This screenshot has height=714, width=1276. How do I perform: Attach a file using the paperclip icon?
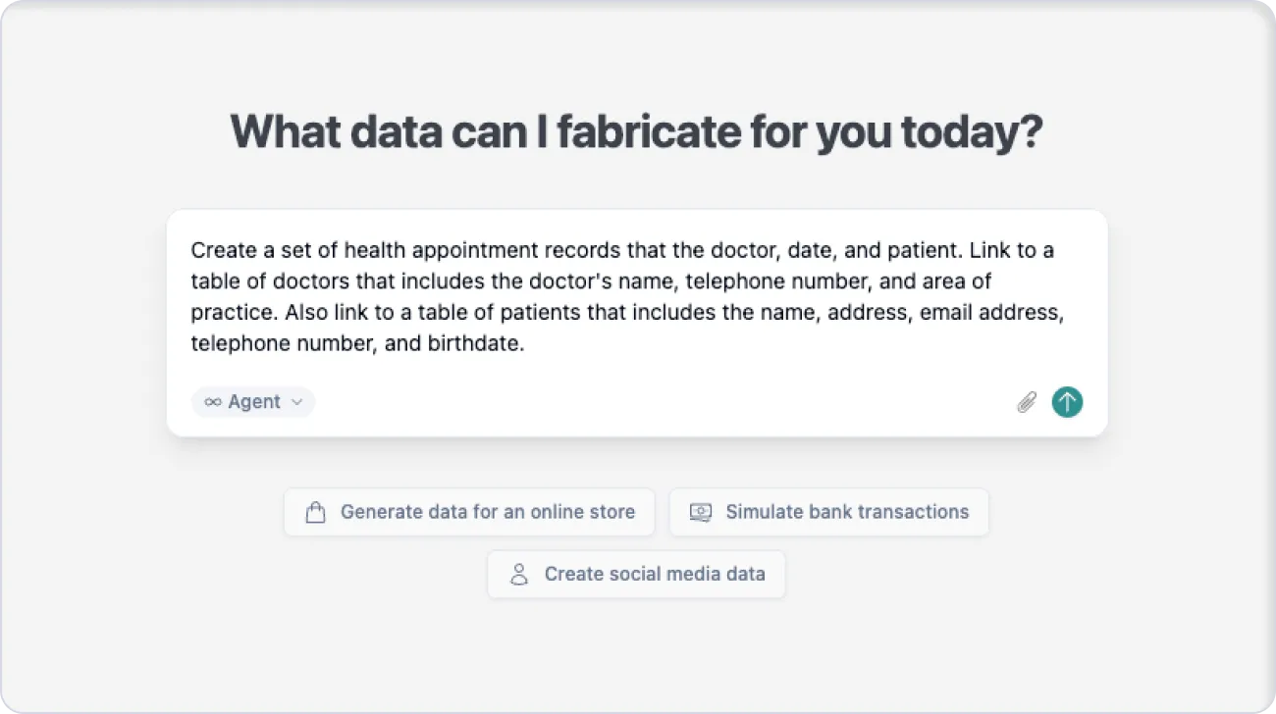click(1027, 402)
